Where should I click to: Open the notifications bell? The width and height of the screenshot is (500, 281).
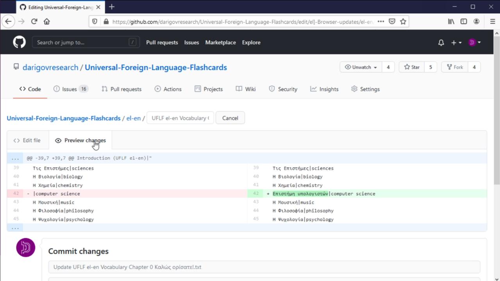pyautogui.click(x=441, y=43)
